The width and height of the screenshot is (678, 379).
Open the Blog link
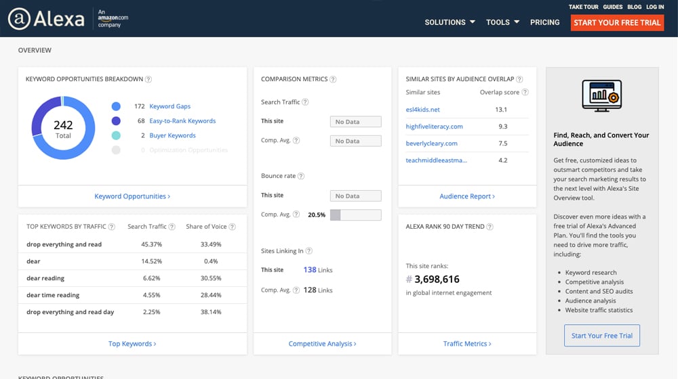pyautogui.click(x=635, y=7)
